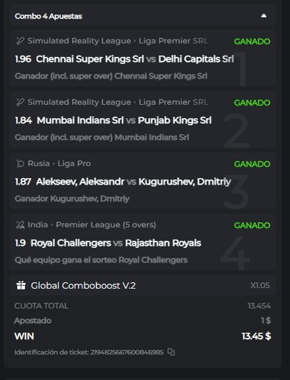290x380 pixels.
Task: Copy the ticket identification number icon
Action: pyautogui.click(x=171, y=352)
